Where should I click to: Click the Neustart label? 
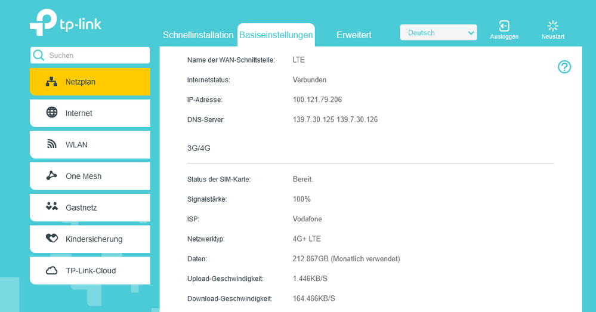click(x=553, y=36)
